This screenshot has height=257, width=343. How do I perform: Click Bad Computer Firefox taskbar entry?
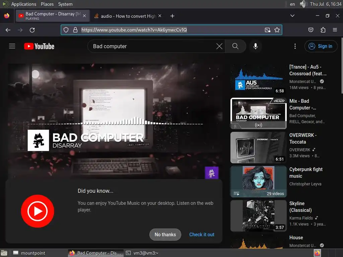[95, 253]
